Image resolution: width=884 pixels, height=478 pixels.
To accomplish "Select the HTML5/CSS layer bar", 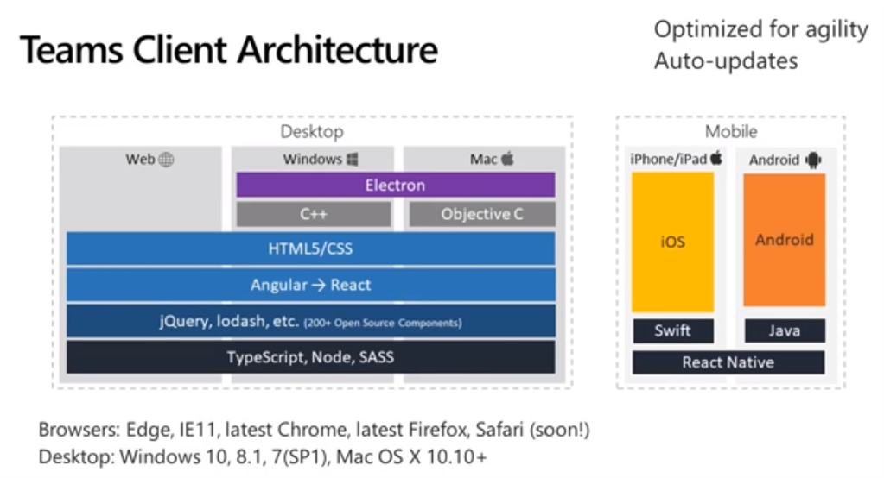I will pyautogui.click(x=310, y=248).
